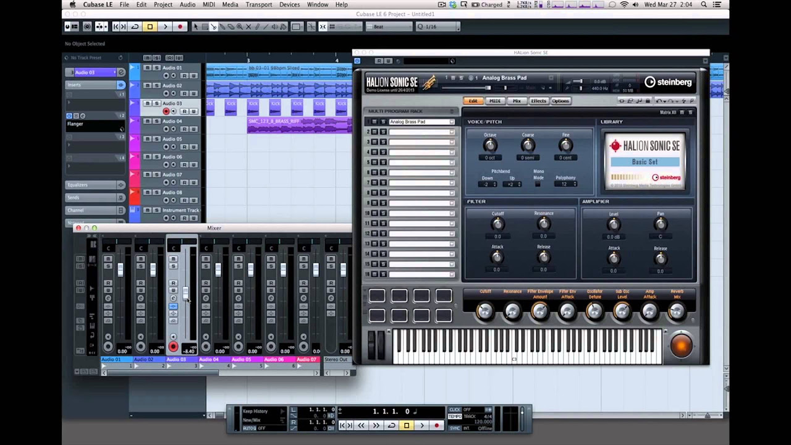Toggle record enable on Audio 03 track
Viewport: 791px width, 445px height.
click(x=166, y=111)
